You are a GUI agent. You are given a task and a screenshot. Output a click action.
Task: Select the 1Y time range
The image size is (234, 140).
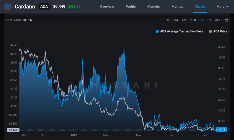pos(202,20)
